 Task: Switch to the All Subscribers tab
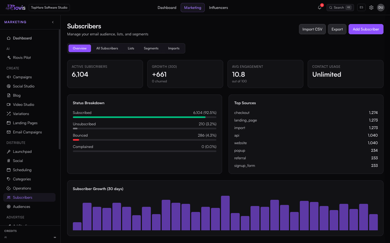coord(107,48)
